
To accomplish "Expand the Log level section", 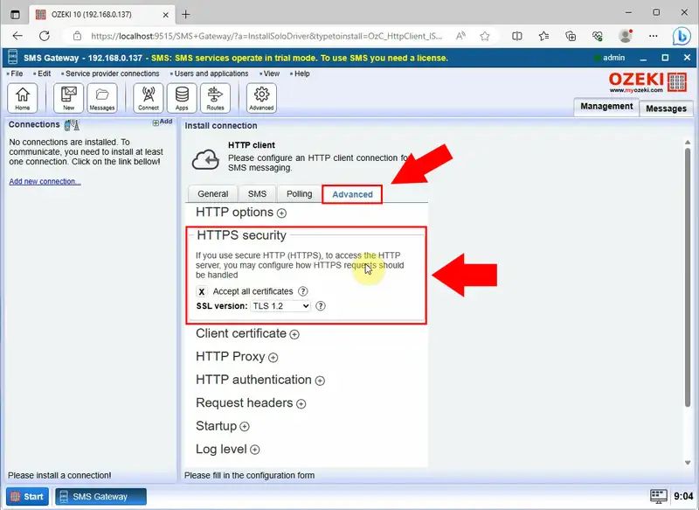I will pyautogui.click(x=255, y=449).
